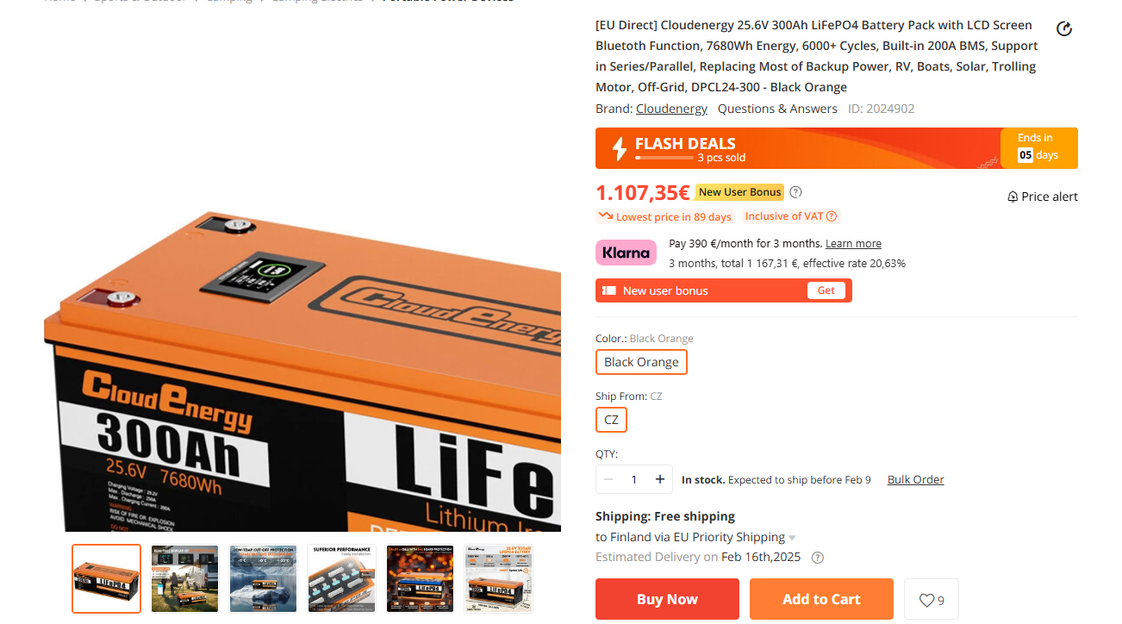
Task: Click the Inclusive of VAT info icon
Action: click(832, 216)
